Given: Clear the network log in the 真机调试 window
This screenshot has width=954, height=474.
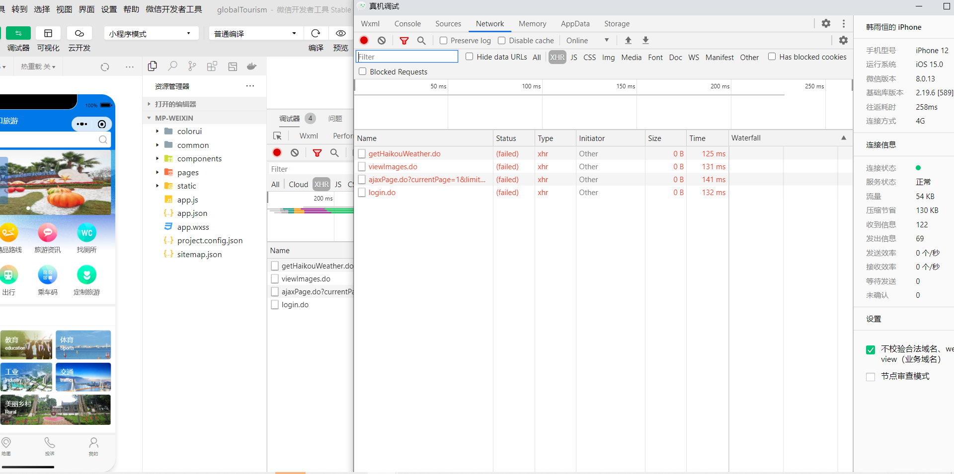Looking at the screenshot, I should [382, 41].
